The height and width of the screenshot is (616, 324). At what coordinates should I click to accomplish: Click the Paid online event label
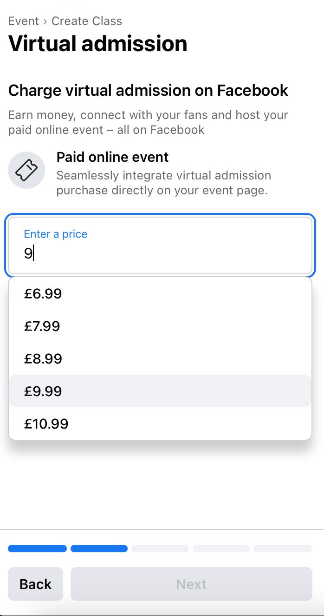[112, 157]
